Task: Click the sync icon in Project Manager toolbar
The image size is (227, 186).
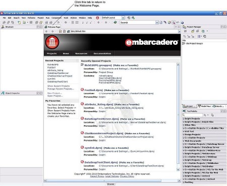Action: tap(204, 36)
